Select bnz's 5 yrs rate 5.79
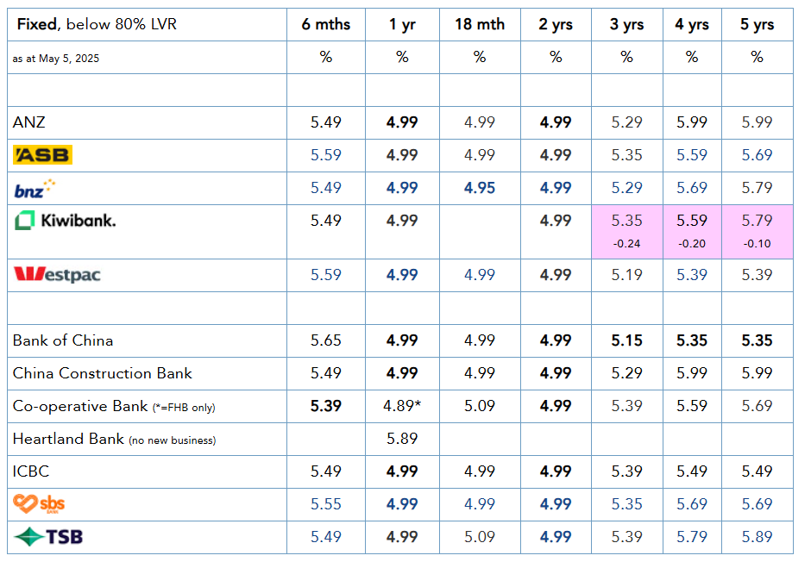The width and height of the screenshot is (811, 568). [x=758, y=188]
